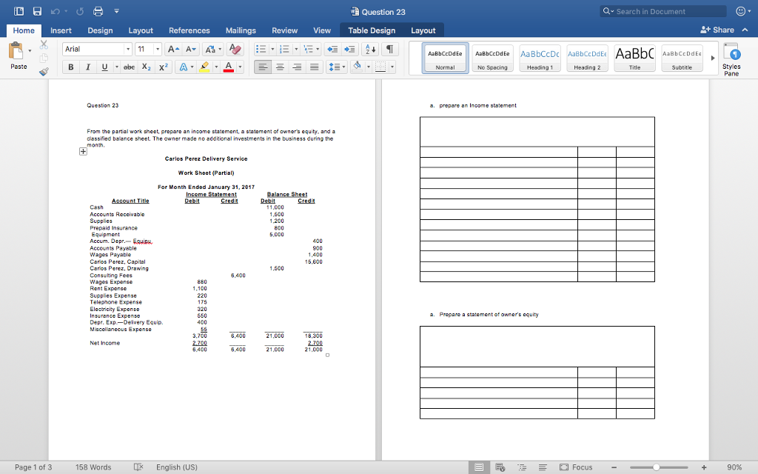Enable bulleted list formatting
The image size is (758, 474).
coord(262,49)
